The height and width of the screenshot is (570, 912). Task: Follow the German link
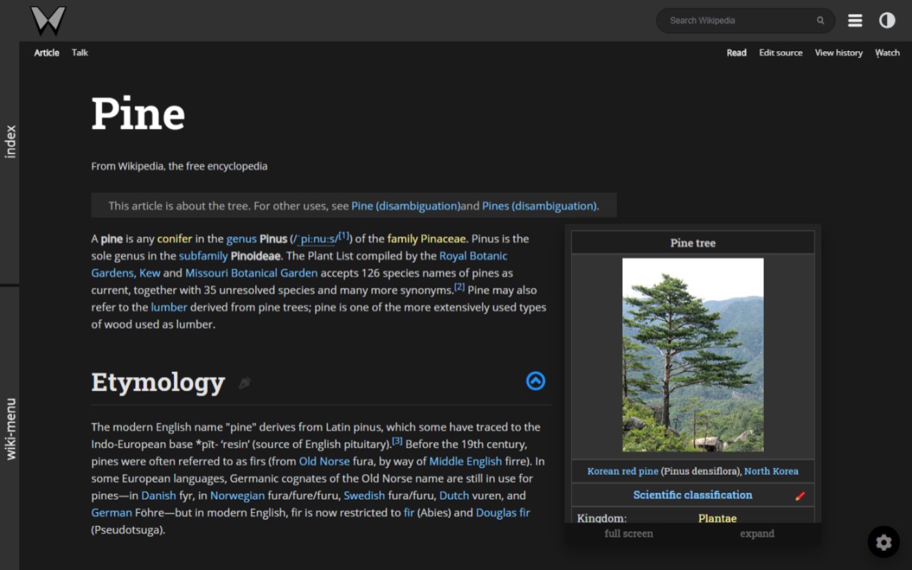pos(112,512)
